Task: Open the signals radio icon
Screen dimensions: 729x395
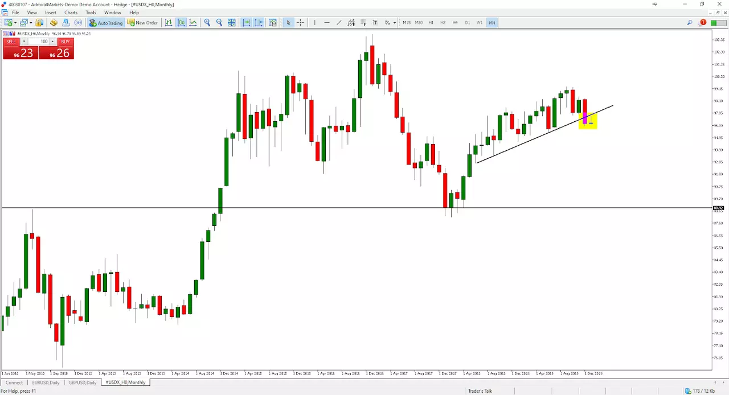Action: pyautogui.click(x=78, y=23)
